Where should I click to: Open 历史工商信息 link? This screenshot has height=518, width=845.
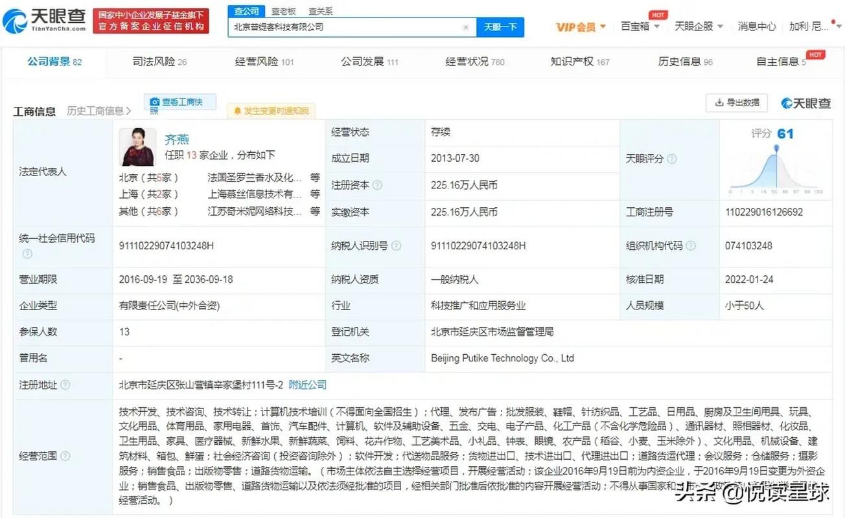coord(99,111)
